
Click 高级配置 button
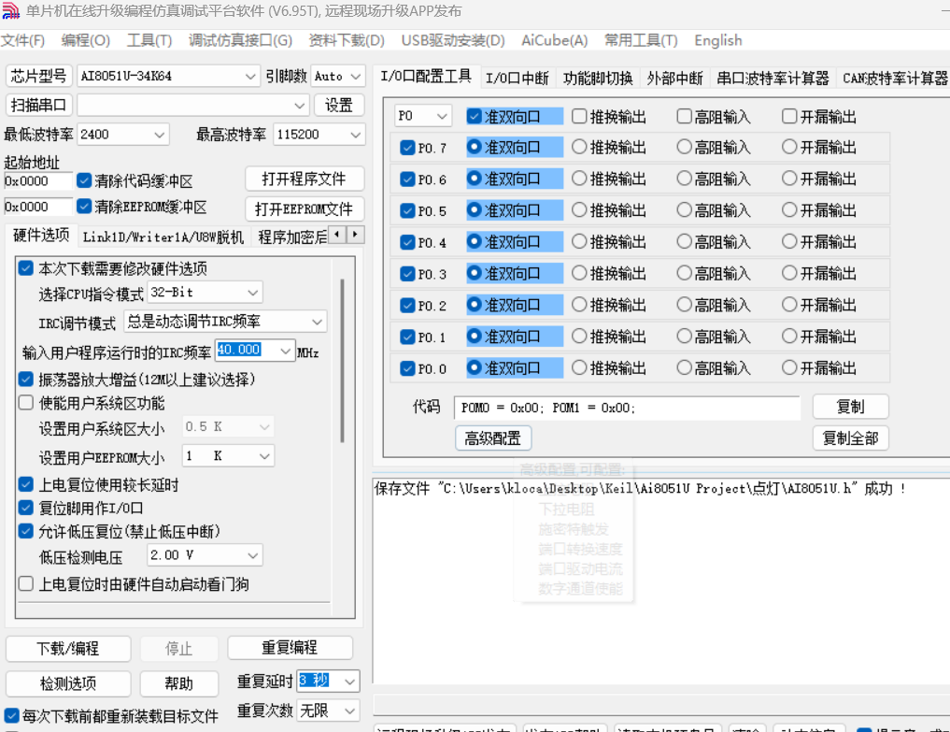(493, 438)
